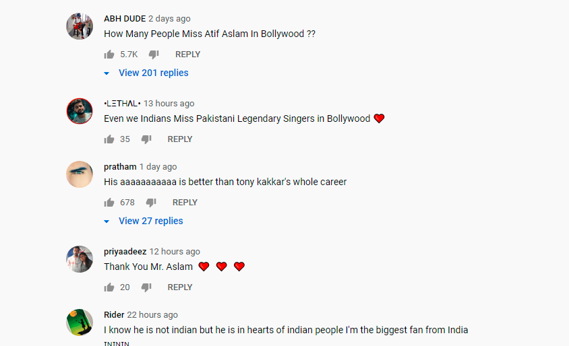This screenshot has width=569, height=346.
Task: Open the LETHAL user avatar
Action: click(80, 111)
